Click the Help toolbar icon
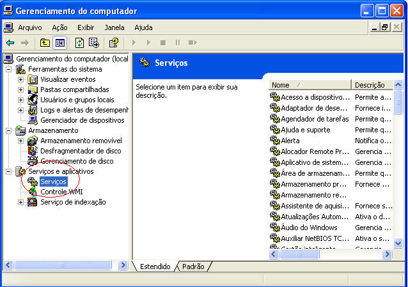The height and width of the screenshot is (287, 408). [114, 43]
